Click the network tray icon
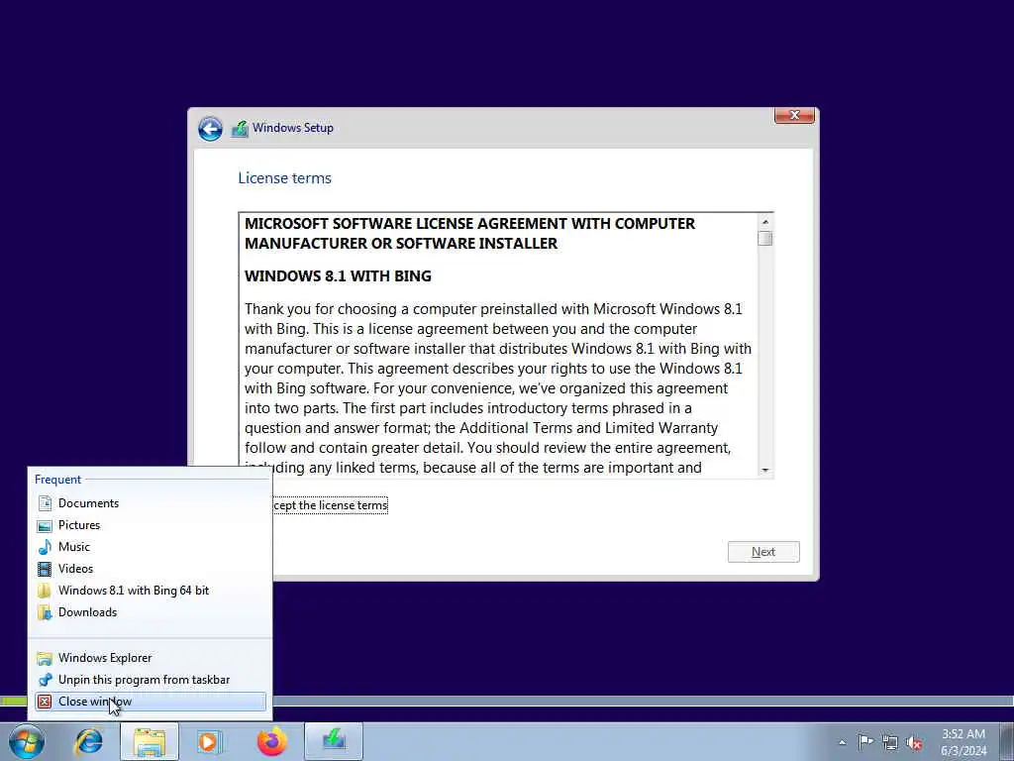The height and width of the screenshot is (761, 1014). coord(890,742)
